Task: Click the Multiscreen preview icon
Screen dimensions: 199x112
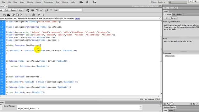Action: tap(28, 10)
